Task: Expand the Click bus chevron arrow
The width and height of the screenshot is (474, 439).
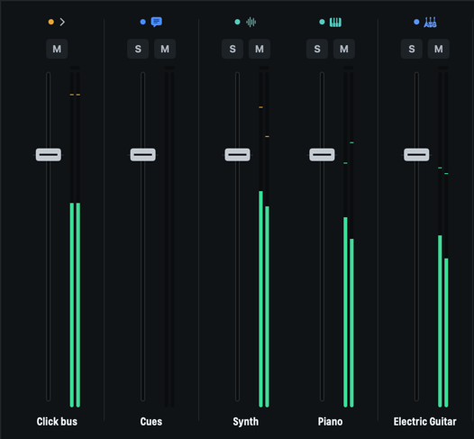Action: point(62,22)
